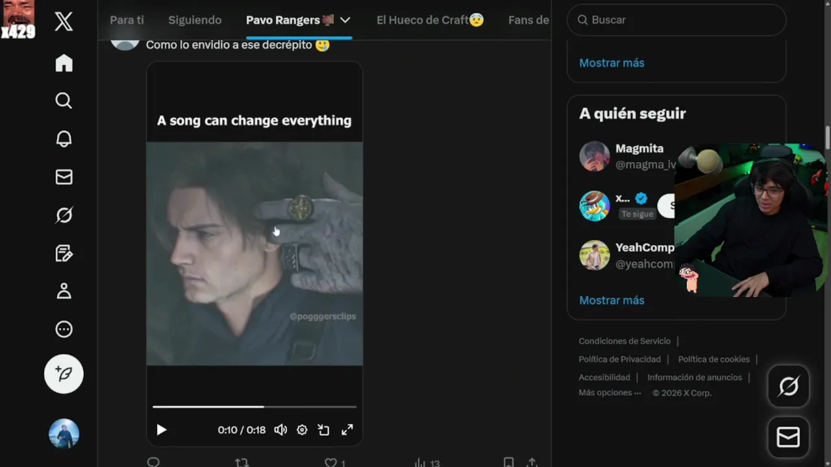Switch to El Hueco de Craft tab
831x467 pixels.
430,20
